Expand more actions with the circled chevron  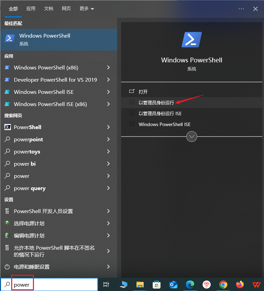[192, 137]
